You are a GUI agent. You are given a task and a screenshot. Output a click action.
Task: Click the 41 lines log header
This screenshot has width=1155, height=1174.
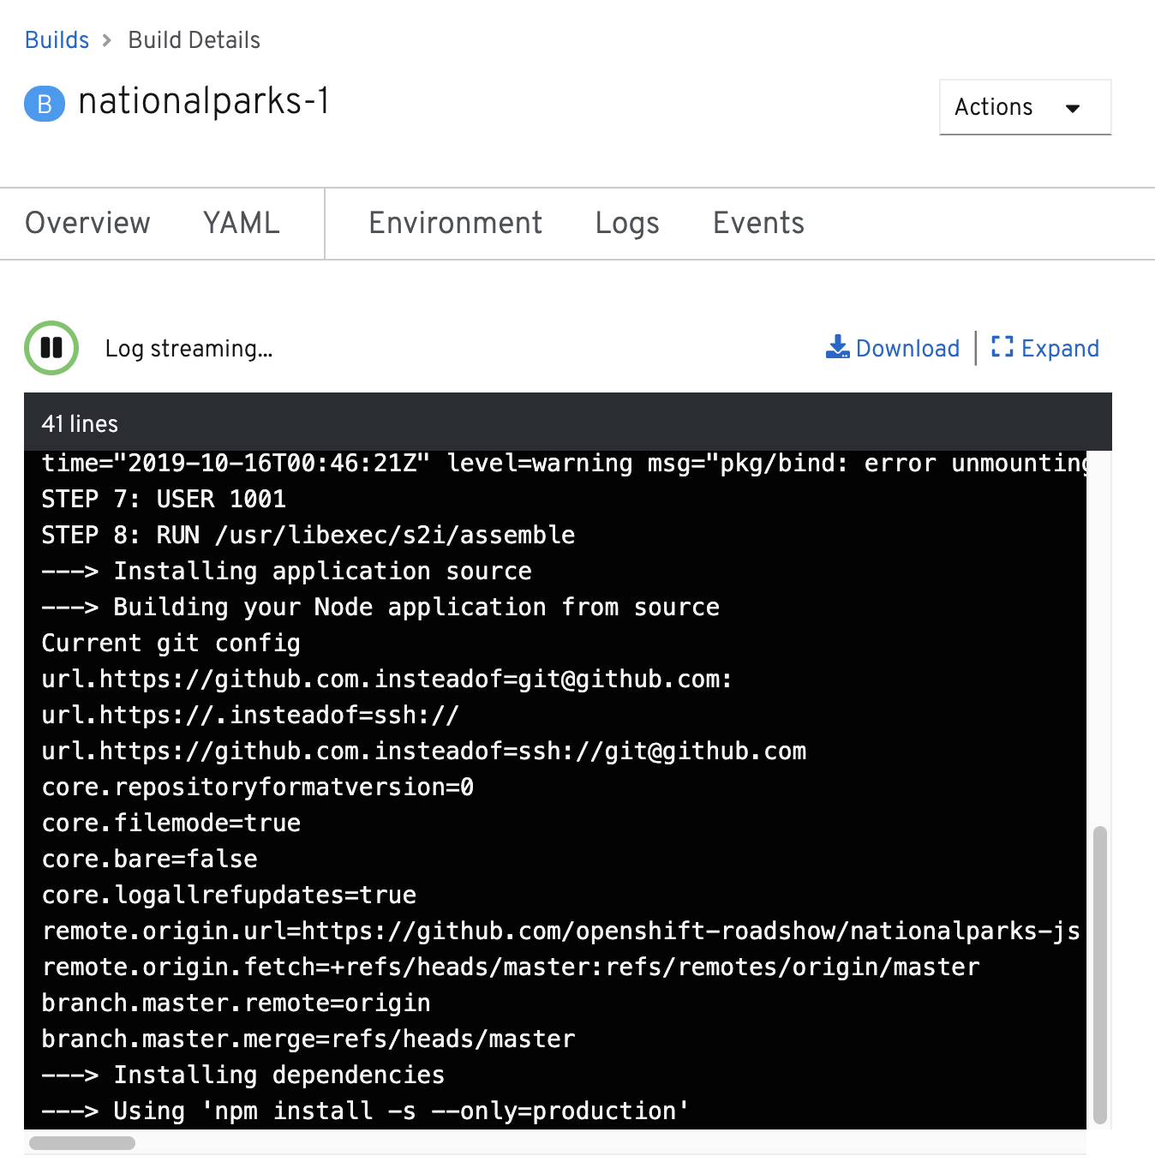(x=80, y=423)
